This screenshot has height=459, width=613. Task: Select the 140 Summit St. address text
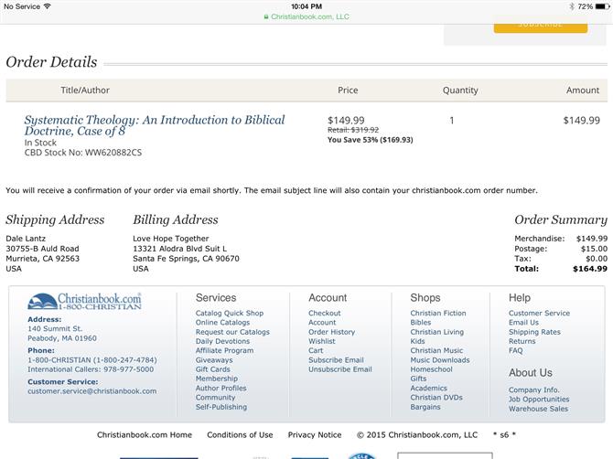[55, 328]
